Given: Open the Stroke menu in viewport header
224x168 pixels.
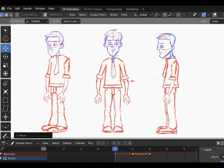Looking at the screenshot, I should (114, 15).
